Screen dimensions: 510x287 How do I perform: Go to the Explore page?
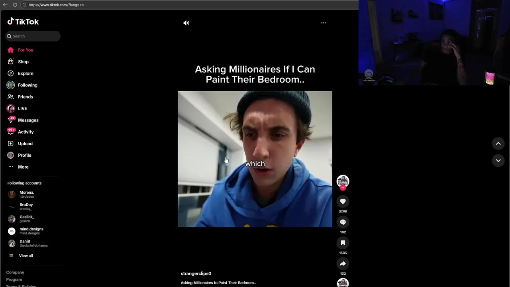(25, 73)
